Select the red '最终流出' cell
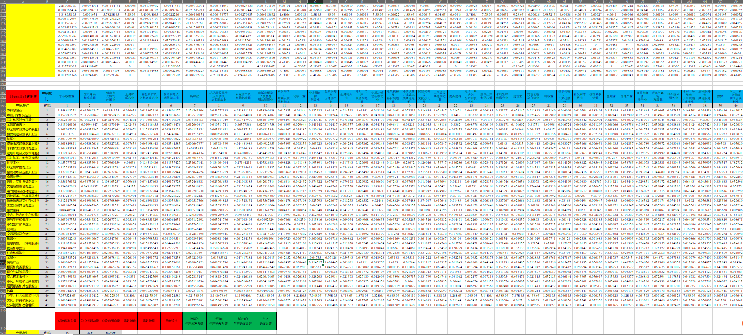743x335 pixels. tap(171, 321)
